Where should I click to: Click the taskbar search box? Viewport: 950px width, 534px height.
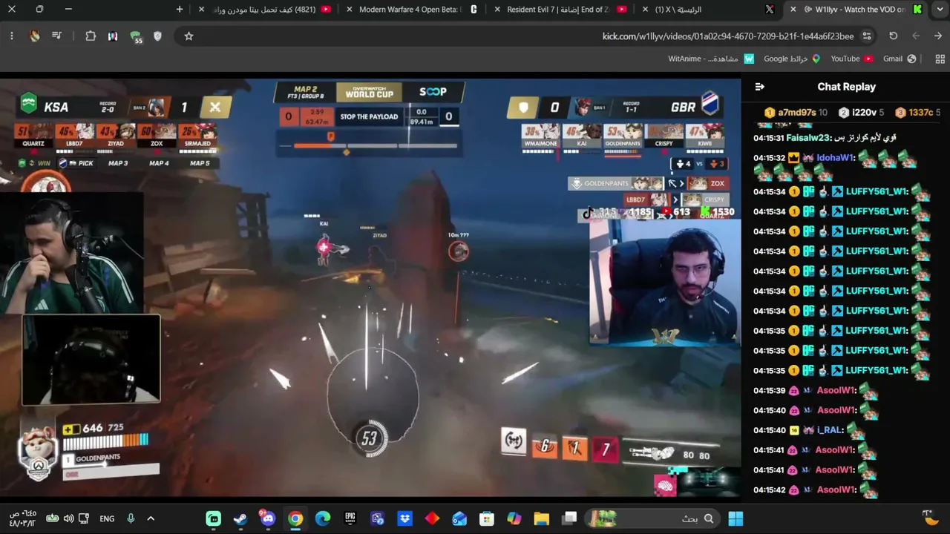tap(653, 518)
